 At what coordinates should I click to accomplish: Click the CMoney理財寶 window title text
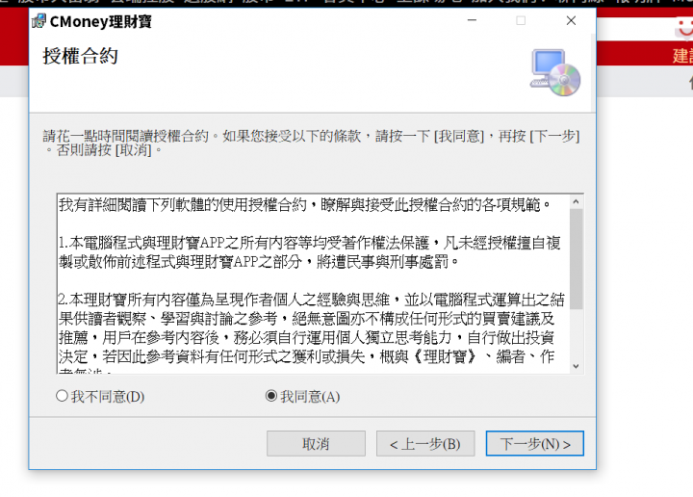(101, 21)
